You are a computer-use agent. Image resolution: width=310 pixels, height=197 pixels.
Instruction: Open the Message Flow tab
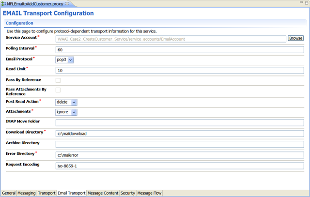click(150, 193)
